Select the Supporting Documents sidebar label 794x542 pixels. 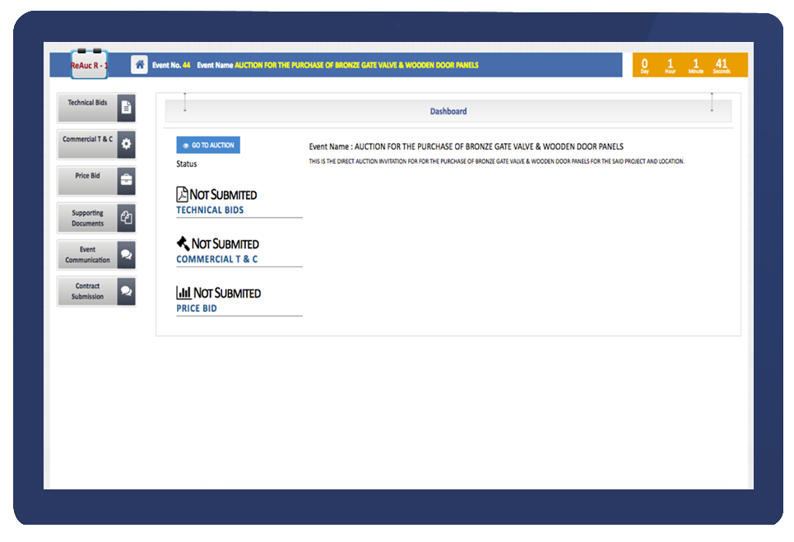click(x=87, y=218)
